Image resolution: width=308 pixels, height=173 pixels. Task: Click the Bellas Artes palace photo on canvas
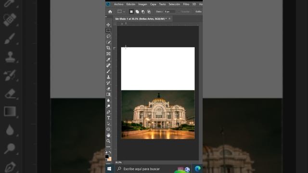coord(158,115)
